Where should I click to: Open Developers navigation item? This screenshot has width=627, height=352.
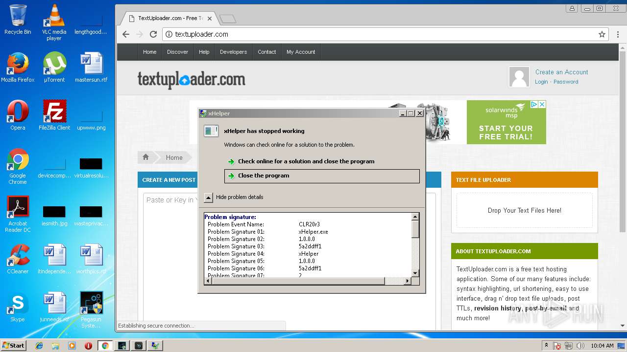(233, 52)
